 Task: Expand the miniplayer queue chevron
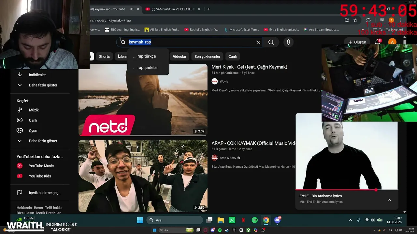point(389,200)
